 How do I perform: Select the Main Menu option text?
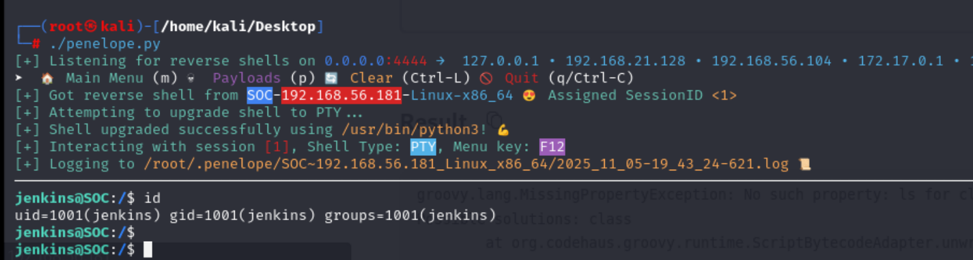click(106, 78)
